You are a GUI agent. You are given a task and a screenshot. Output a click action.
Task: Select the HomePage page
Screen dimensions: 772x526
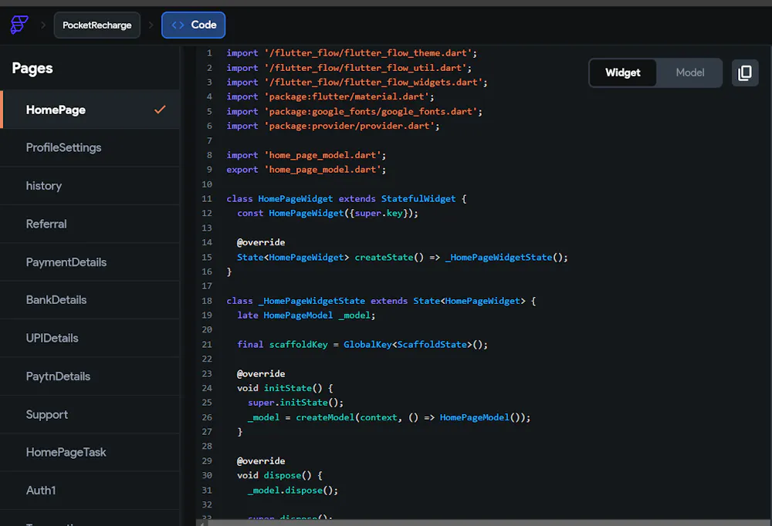[90, 110]
